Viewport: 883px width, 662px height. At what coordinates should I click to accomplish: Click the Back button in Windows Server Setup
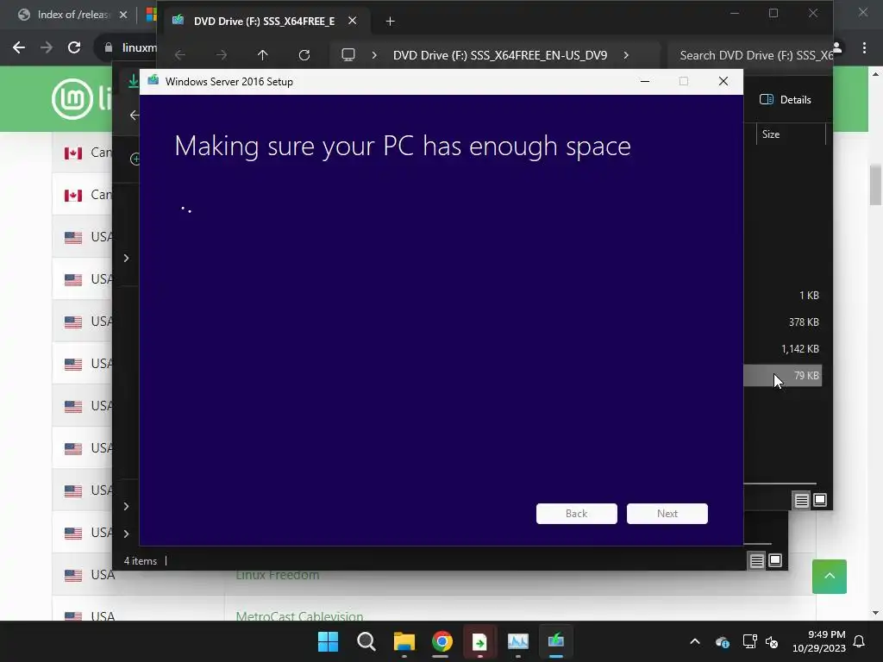(x=576, y=514)
